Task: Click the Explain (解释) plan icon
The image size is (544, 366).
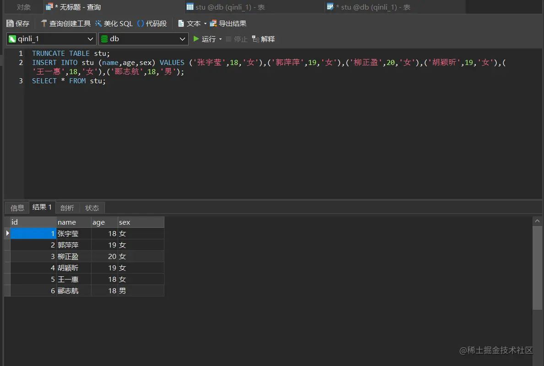Action: click(256, 39)
